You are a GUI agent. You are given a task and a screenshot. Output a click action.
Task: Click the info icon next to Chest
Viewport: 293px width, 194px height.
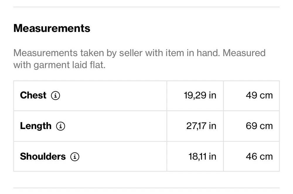click(x=55, y=95)
